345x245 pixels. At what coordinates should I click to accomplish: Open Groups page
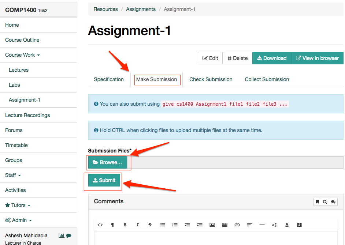coord(38,160)
